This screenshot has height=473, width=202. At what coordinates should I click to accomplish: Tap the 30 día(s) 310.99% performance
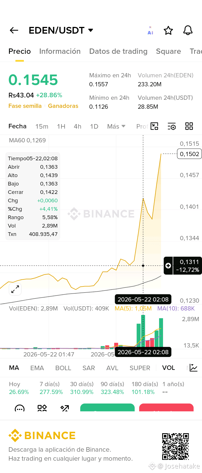pos(82,388)
